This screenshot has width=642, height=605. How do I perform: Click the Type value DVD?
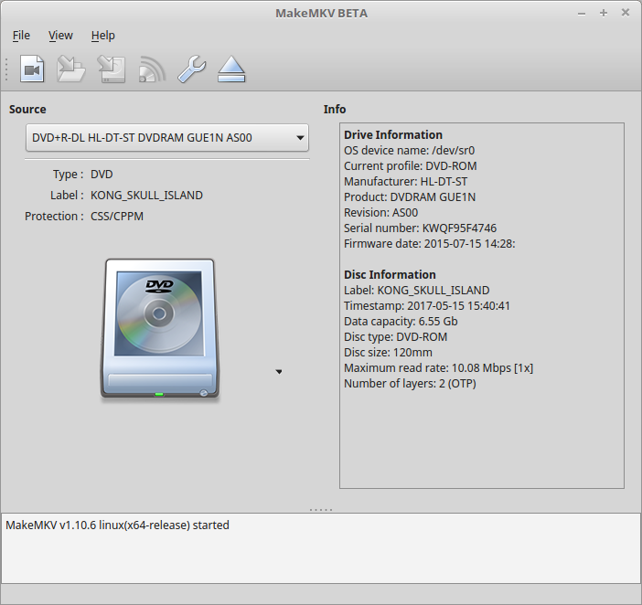[102, 175]
